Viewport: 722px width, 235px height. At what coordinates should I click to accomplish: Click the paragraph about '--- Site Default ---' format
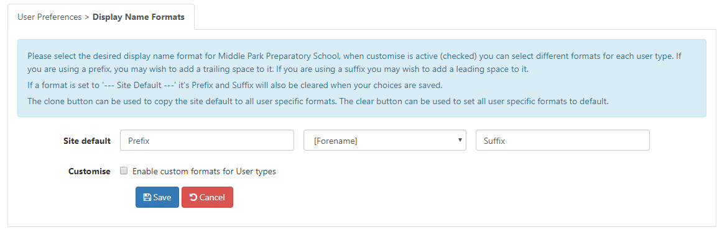click(x=234, y=86)
